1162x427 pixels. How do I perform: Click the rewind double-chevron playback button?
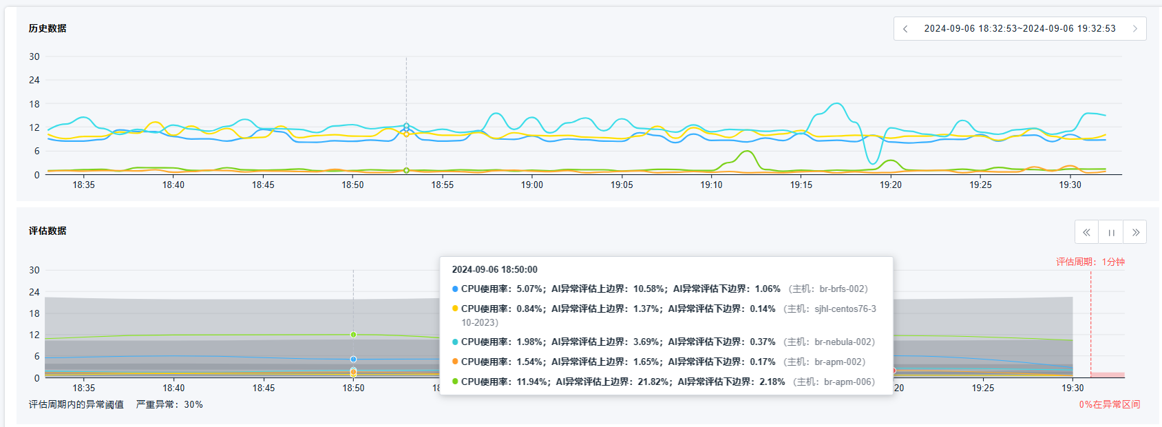tap(1086, 232)
